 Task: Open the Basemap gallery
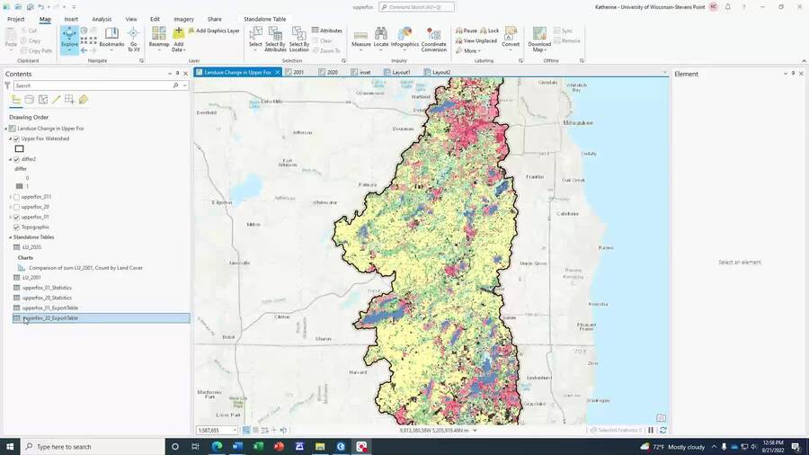(x=159, y=40)
